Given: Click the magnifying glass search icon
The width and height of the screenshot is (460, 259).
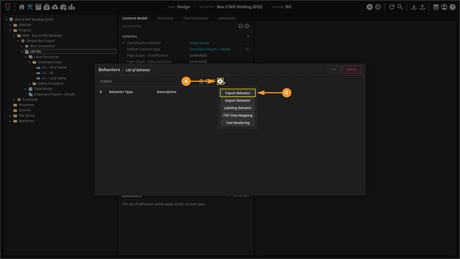Looking at the screenshot, I should [400, 7].
